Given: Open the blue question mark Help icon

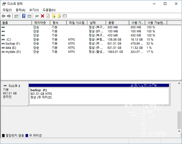Looking at the screenshot, I should tap(24, 16).
